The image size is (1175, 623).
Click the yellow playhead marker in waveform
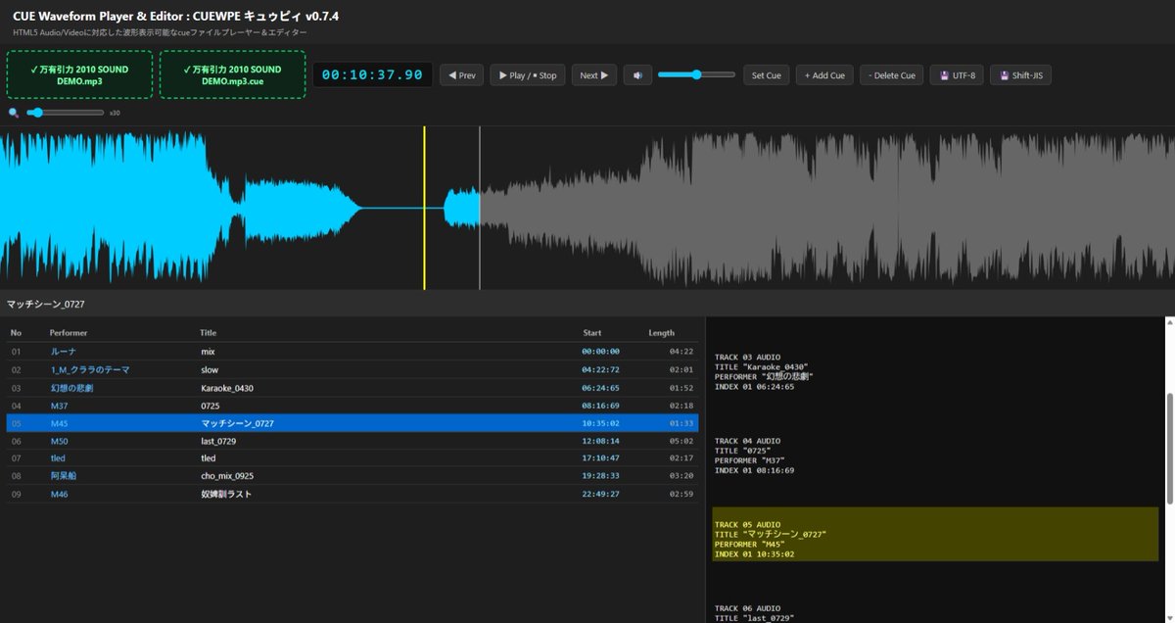coord(424,208)
